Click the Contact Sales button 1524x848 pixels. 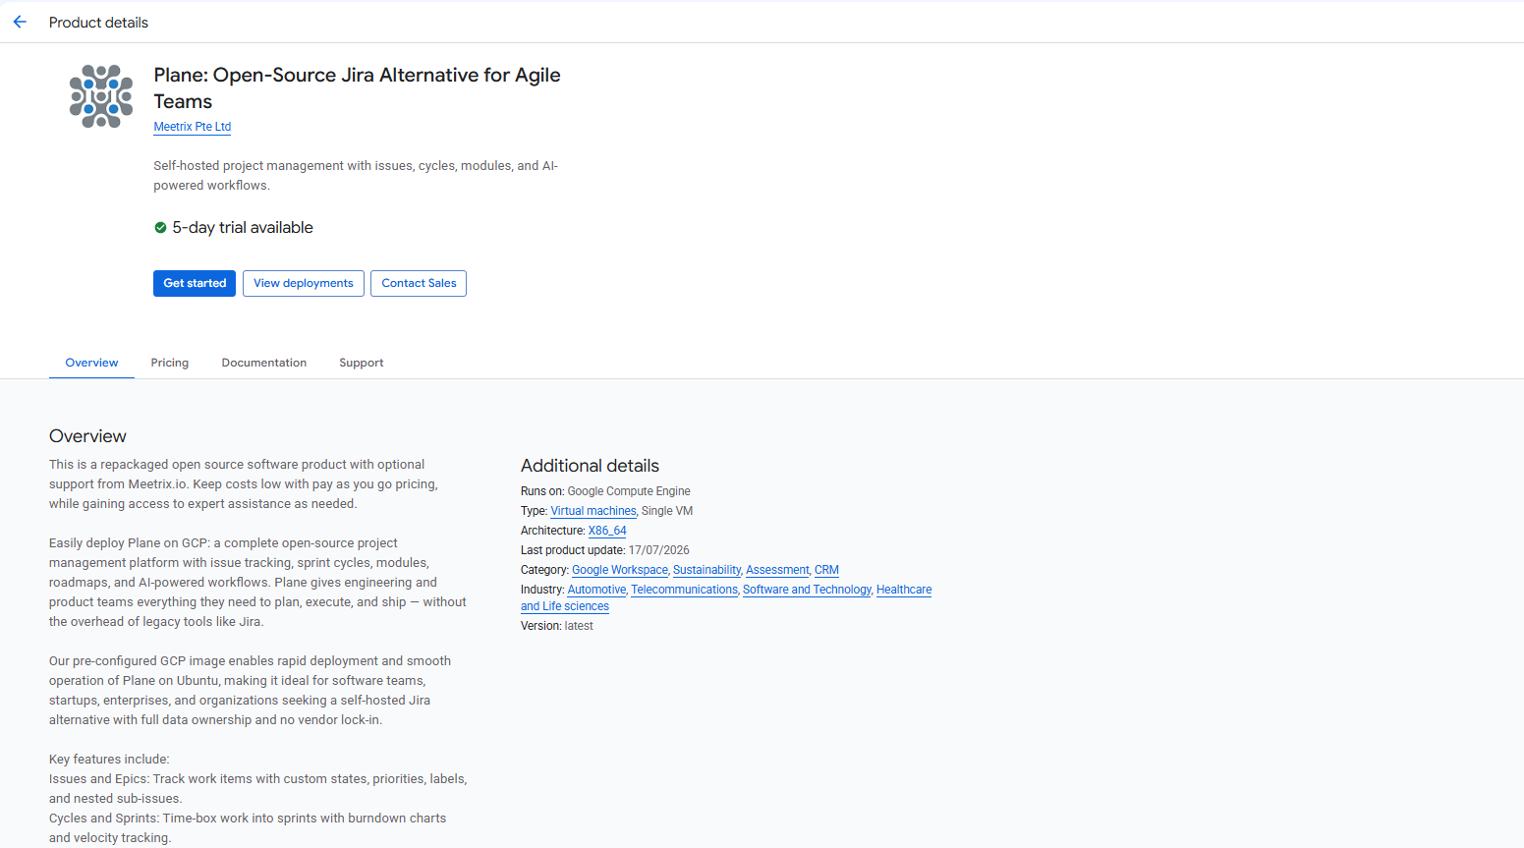(419, 283)
